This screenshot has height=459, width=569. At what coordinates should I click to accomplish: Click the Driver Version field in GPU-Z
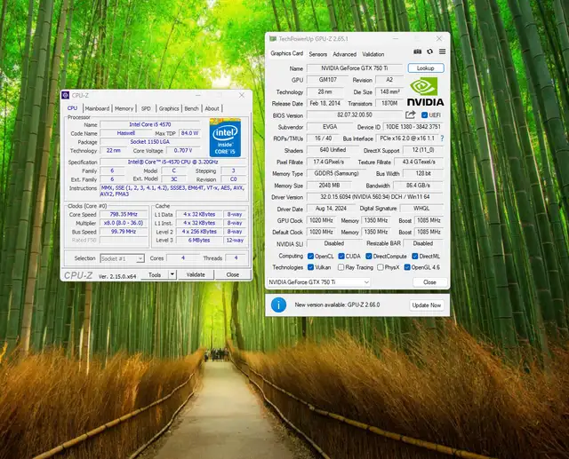pos(375,197)
